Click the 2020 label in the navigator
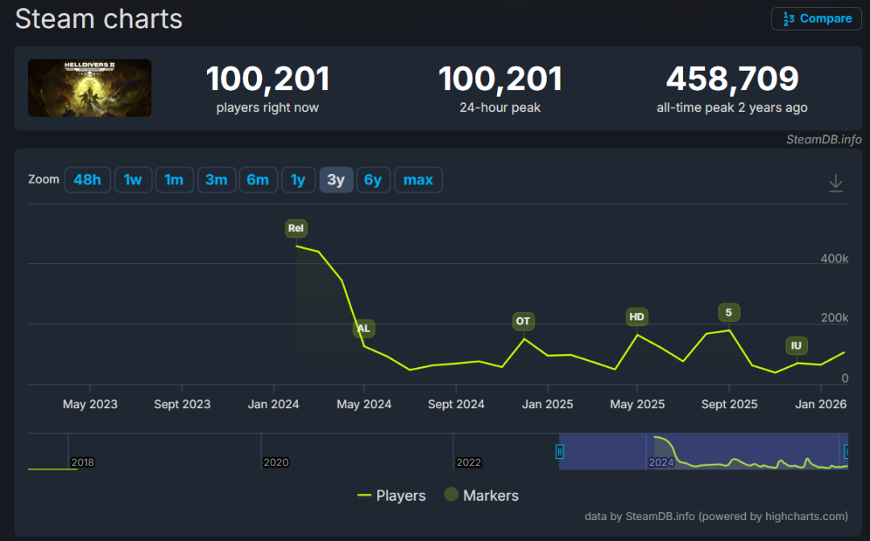This screenshot has width=870, height=541. tap(275, 462)
